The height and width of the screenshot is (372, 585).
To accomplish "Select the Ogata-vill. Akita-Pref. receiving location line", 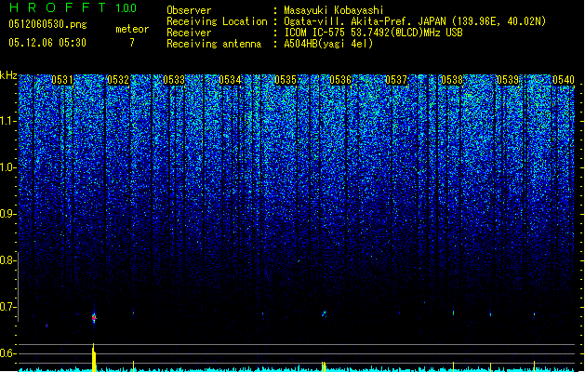I will click(x=415, y=21).
